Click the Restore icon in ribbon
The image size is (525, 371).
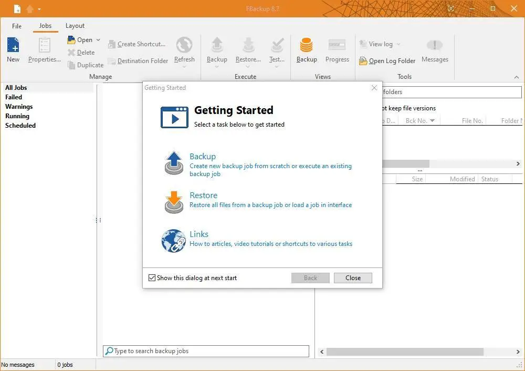point(248,45)
